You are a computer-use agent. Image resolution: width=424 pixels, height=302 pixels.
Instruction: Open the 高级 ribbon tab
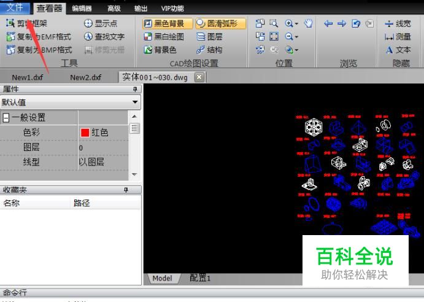[x=114, y=9]
